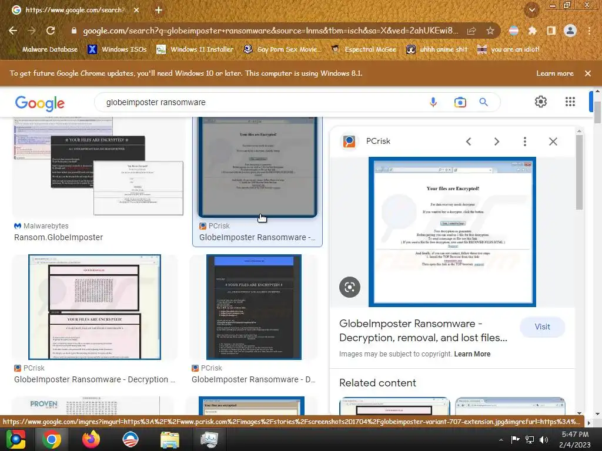602x451 pixels.
Task: Open Google quick settings gear
Action: pyautogui.click(x=541, y=102)
